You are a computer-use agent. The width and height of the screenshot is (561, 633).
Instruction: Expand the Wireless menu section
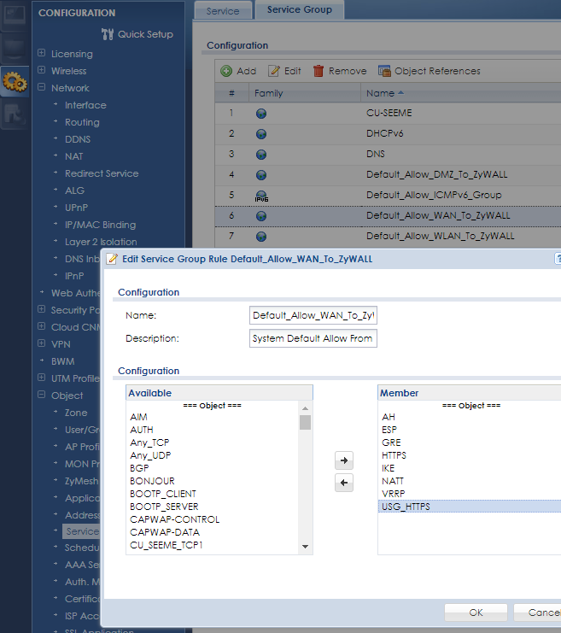pos(41,71)
